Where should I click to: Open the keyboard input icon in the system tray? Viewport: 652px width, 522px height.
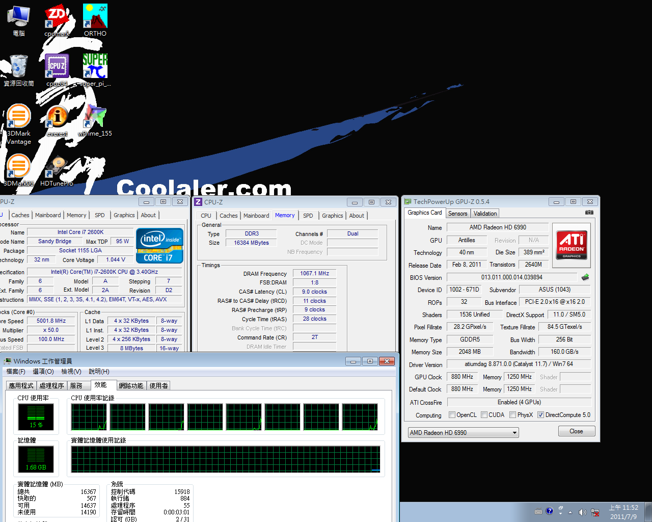tap(538, 512)
